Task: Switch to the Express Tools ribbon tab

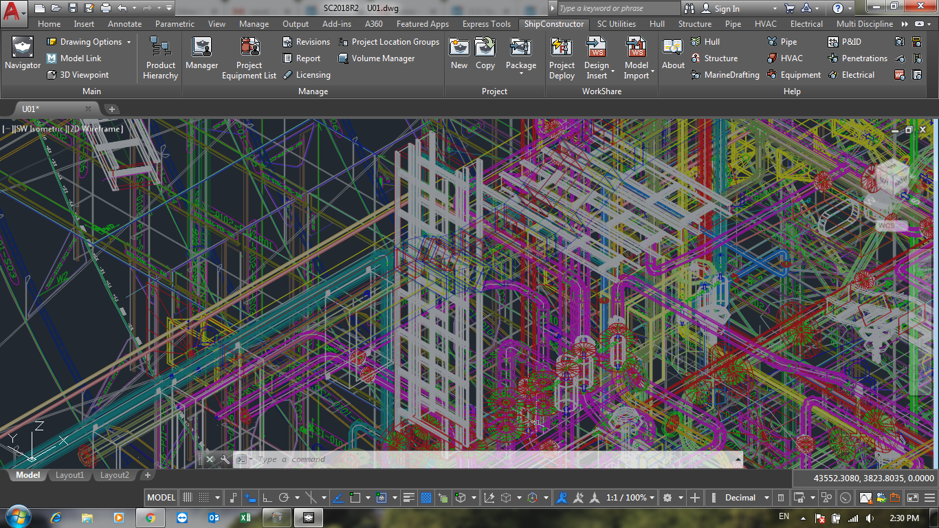Action: pyautogui.click(x=486, y=24)
